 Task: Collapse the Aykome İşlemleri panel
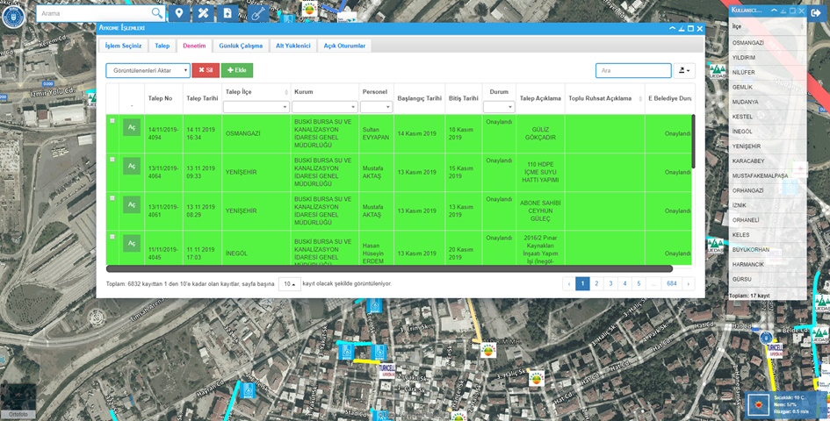672,29
